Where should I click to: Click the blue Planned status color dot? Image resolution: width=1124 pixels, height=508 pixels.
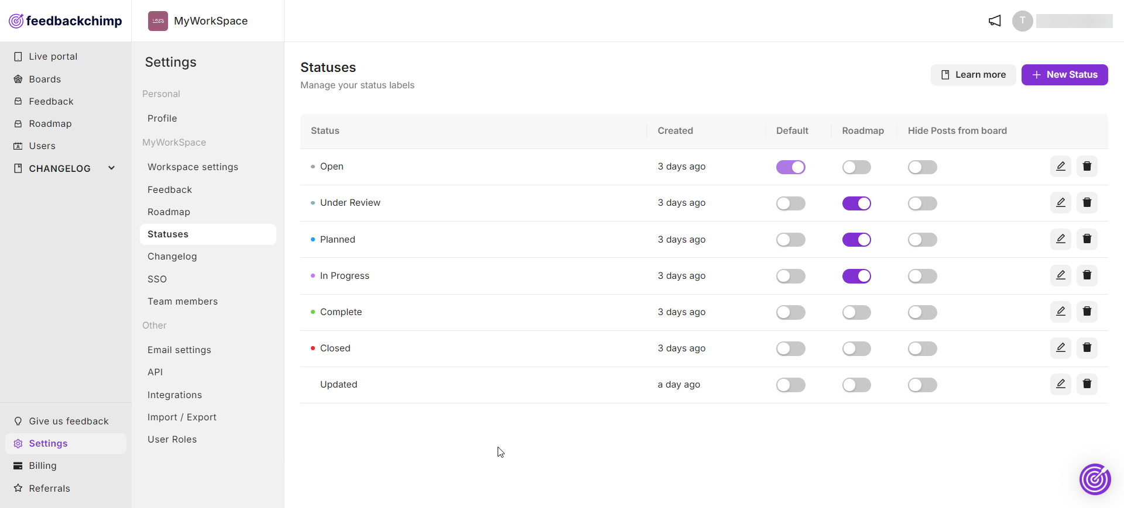(x=313, y=240)
